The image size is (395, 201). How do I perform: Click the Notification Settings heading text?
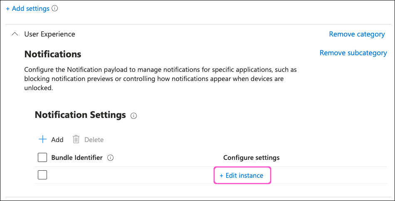(80, 115)
